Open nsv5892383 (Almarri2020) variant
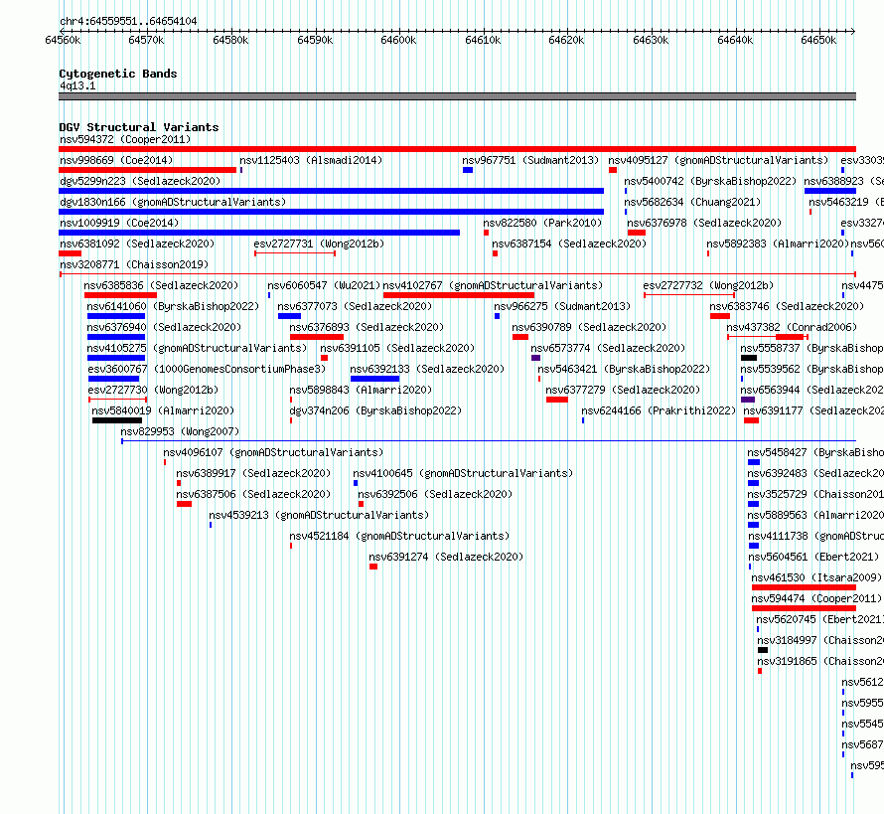 coord(778,244)
